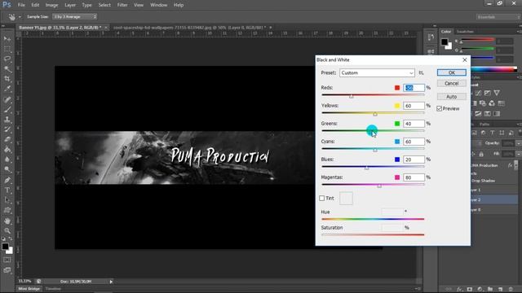
Task: Select the Move tool
Action: tap(7, 39)
